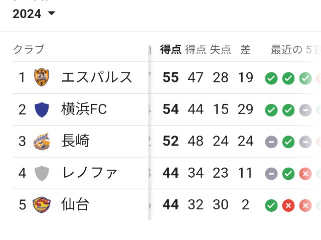Click the クラブ column header
Viewport: 321px width, 240px height.
pos(29,49)
